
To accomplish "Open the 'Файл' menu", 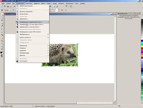I will click(3, 4).
